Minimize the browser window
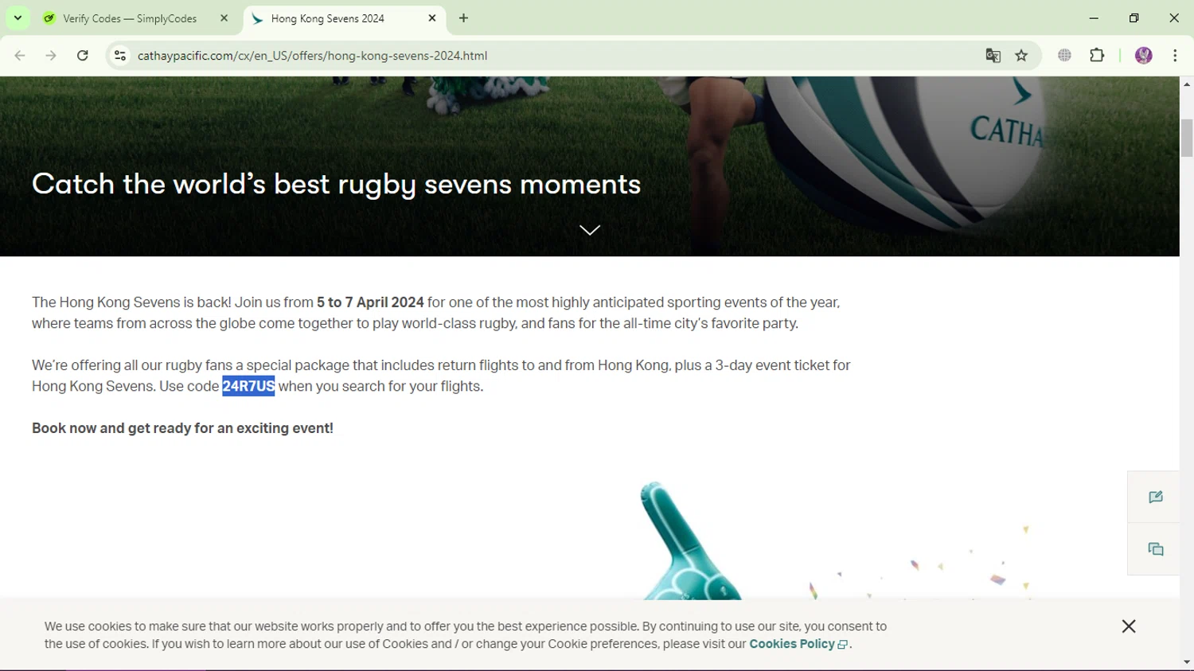This screenshot has width=1194, height=671. tap(1094, 18)
